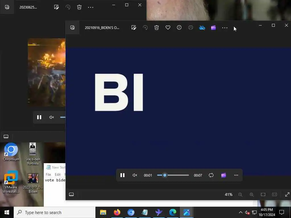The width and height of the screenshot is (291, 218).
Task: Toggle repeat loop on the front video player
Action: coord(211,175)
